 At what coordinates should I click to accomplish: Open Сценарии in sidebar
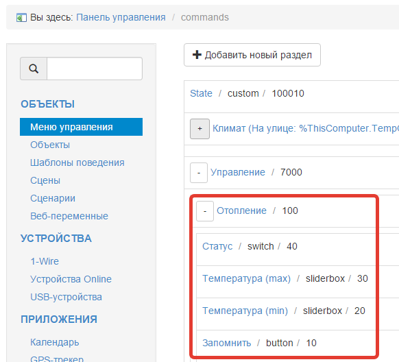point(53,198)
